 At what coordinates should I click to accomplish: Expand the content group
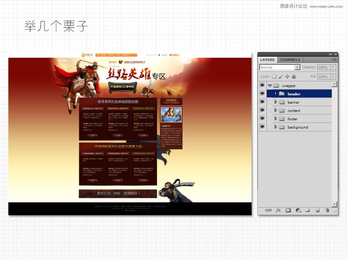[x=276, y=110]
